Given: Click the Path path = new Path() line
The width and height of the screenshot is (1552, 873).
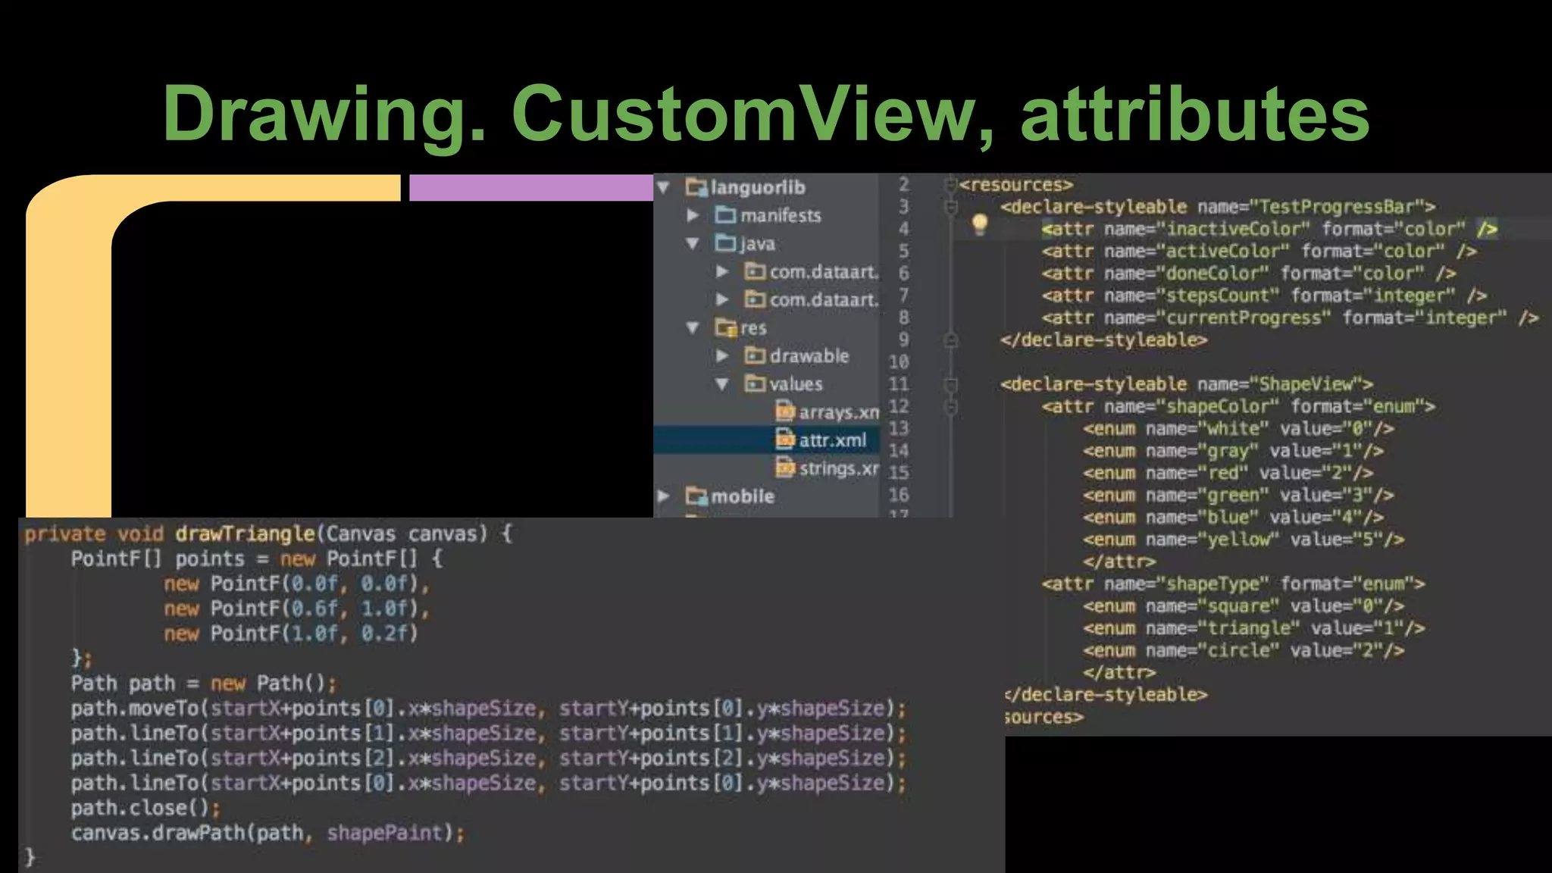Looking at the screenshot, I should click(x=204, y=684).
